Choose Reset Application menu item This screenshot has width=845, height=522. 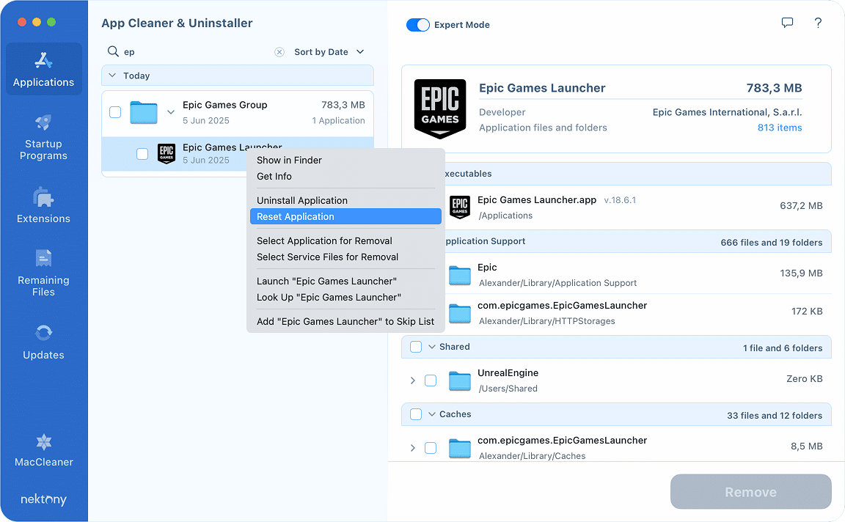(345, 216)
